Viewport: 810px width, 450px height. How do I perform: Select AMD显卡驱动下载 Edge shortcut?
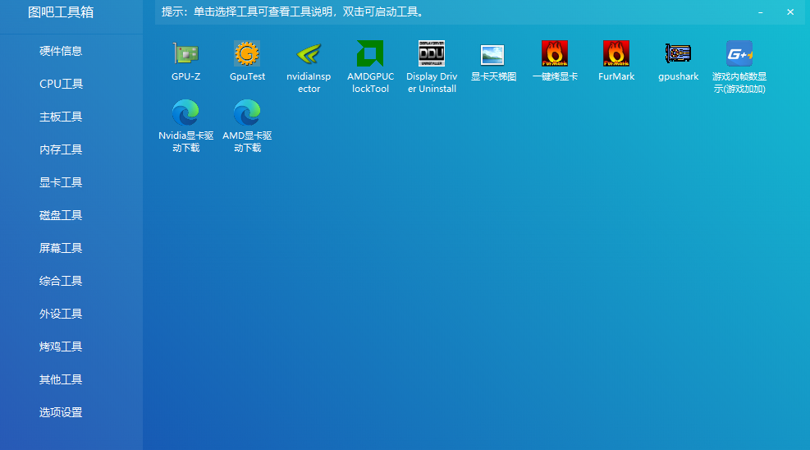click(x=247, y=112)
